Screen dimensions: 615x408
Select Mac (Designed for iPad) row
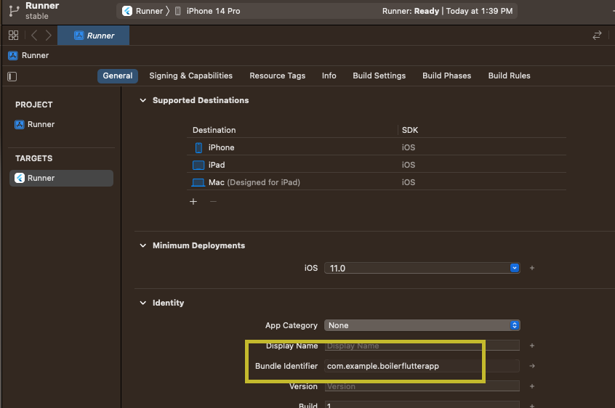tap(377, 182)
